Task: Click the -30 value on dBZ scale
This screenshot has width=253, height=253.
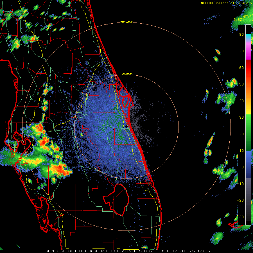Action: coord(240,217)
